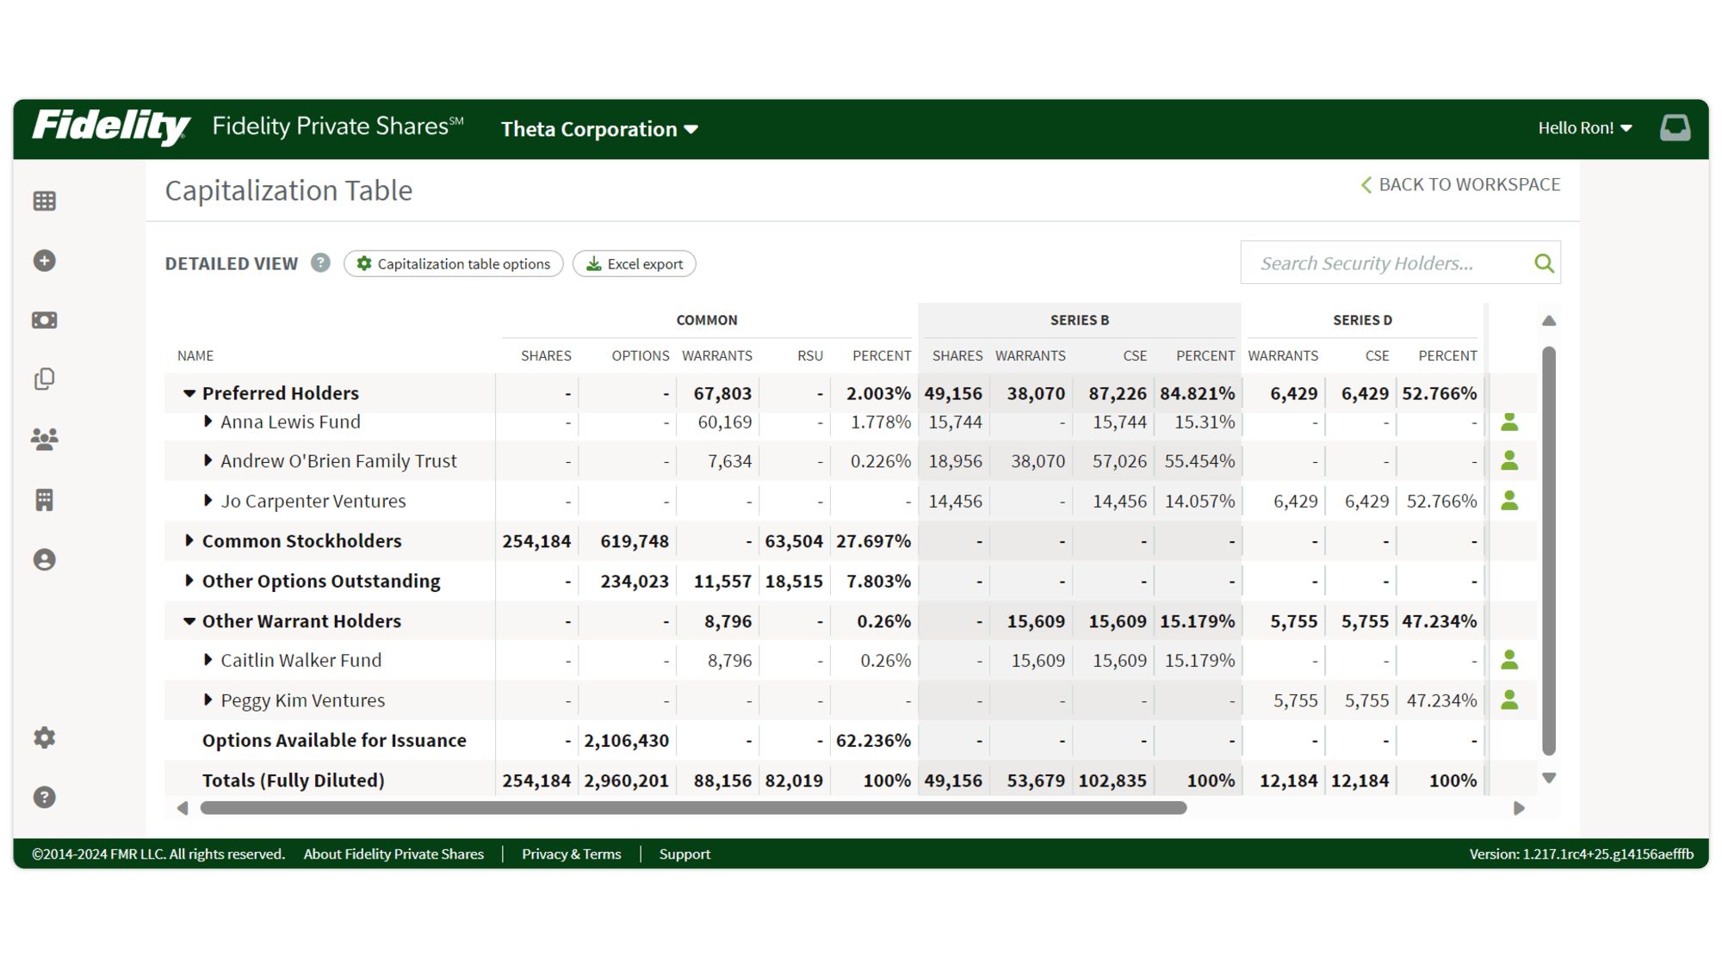Click the Search Security Holders field
This screenshot has width=1722, height=968.
point(1378,262)
